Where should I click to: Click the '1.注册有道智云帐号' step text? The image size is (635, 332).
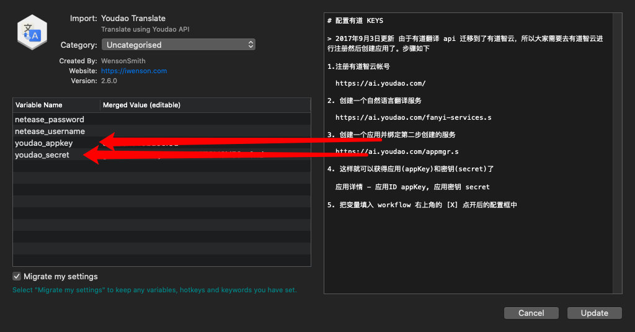(x=358, y=66)
